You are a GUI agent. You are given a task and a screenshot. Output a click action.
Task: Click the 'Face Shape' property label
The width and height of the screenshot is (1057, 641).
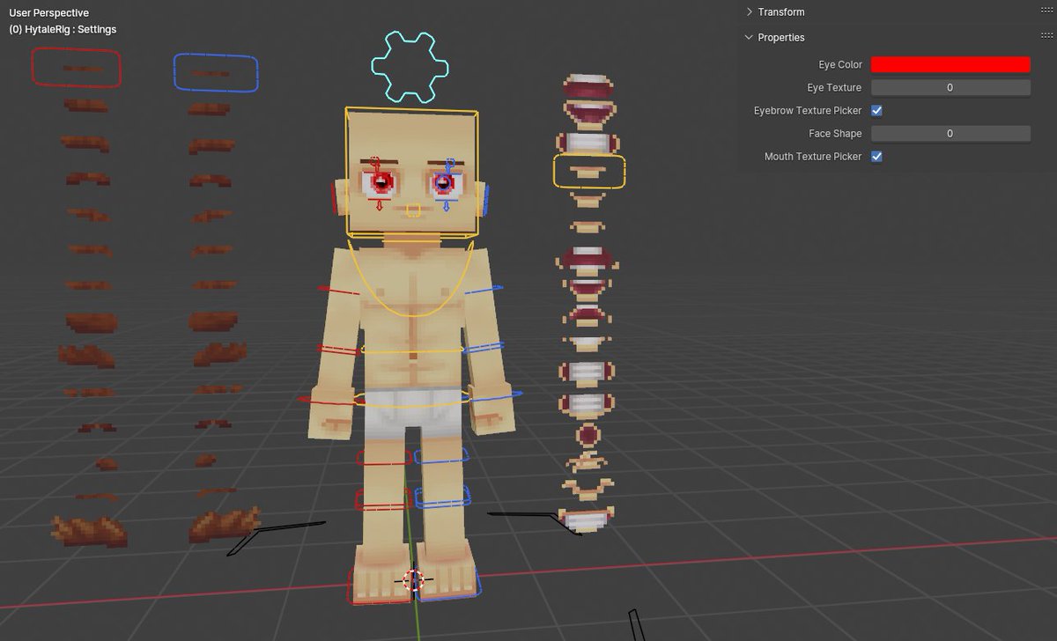tap(835, 133)
